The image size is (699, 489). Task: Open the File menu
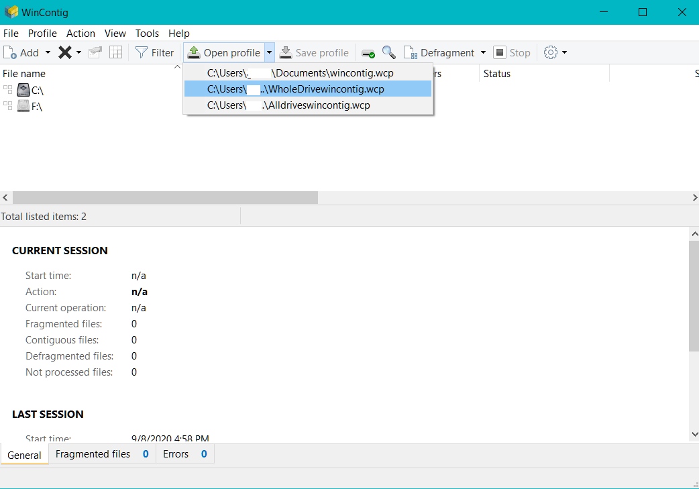11,34
